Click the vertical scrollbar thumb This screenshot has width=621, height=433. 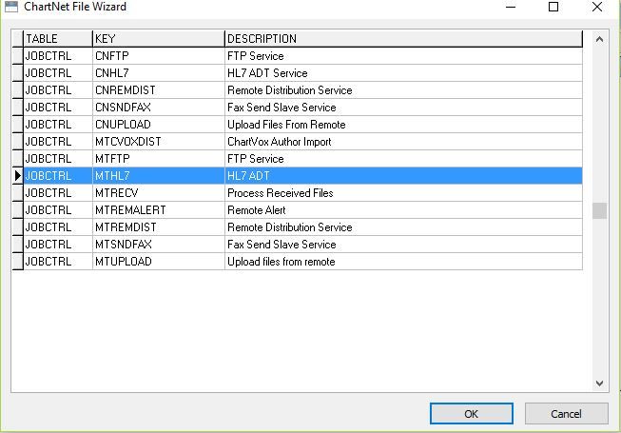click(x=599, y=210)
